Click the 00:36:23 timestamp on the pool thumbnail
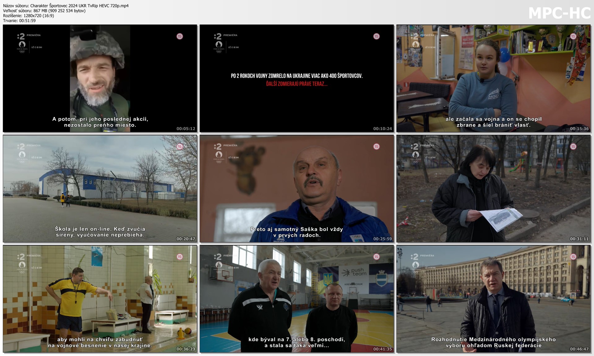Screen dimensions: 594x356 pos(186,349)
